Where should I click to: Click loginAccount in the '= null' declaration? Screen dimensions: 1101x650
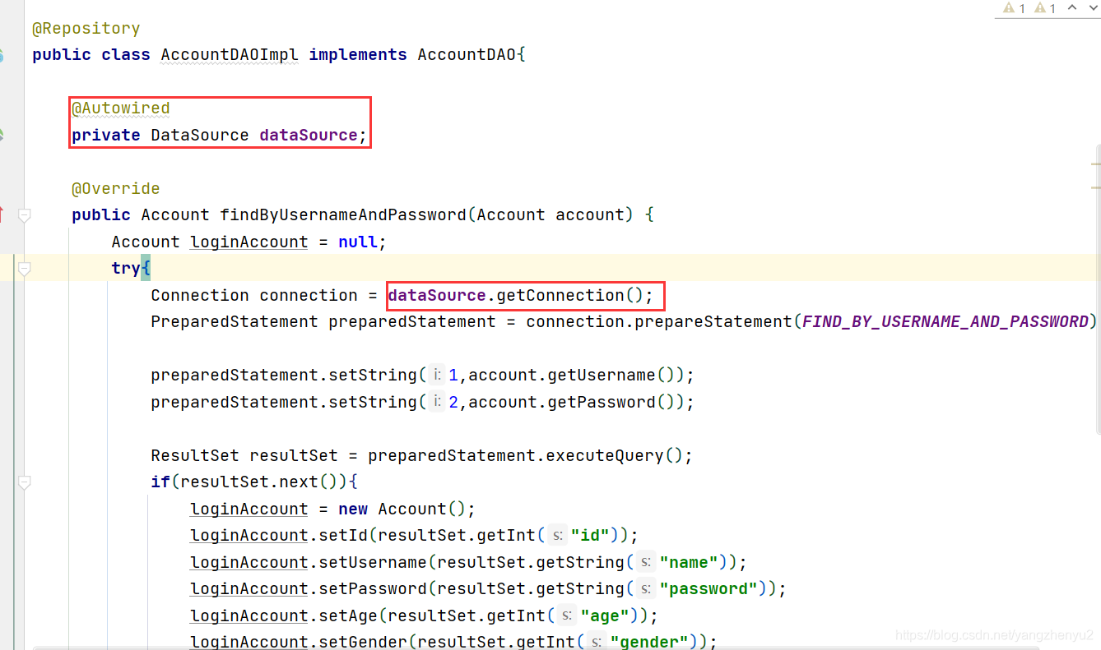tap(249, 242)
